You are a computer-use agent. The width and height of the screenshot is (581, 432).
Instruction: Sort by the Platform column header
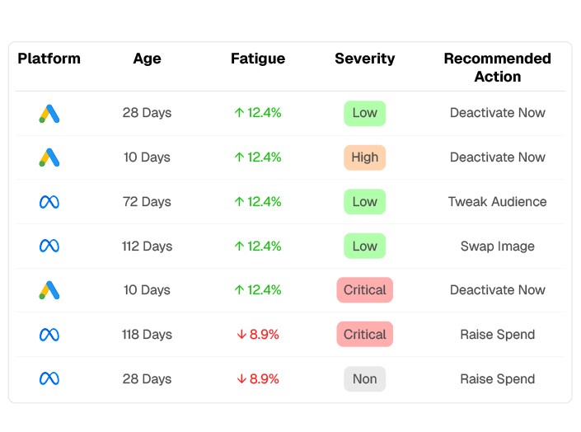pos(49,59)
